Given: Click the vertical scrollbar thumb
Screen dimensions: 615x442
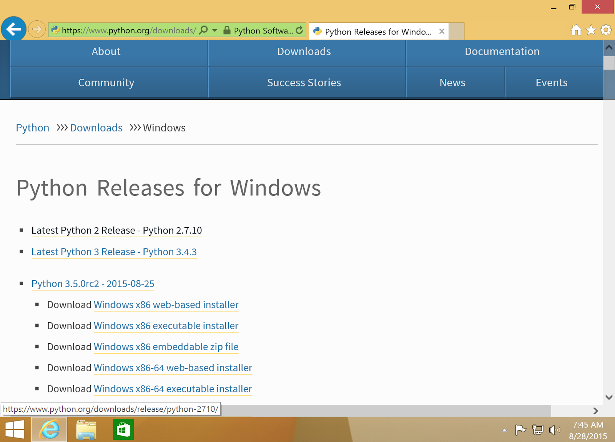Looking at the screenshot, I should pos(609,63).
